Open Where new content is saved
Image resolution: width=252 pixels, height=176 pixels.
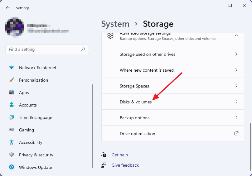click(172, 70)
